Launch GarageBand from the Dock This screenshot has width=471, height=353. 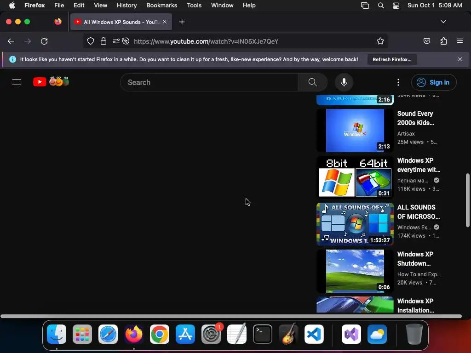point(288,334)
